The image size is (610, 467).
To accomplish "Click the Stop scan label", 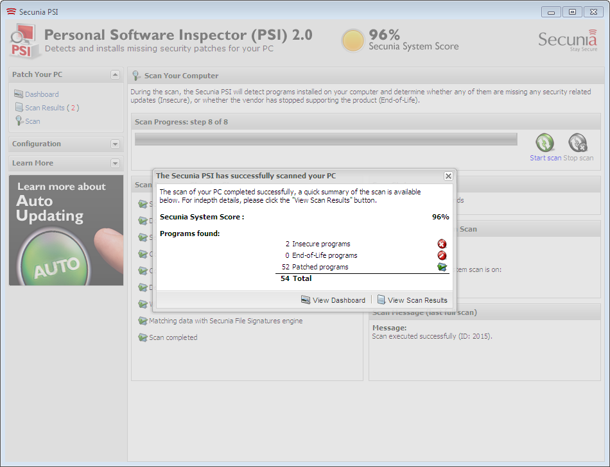I will (x=578, y=158).
